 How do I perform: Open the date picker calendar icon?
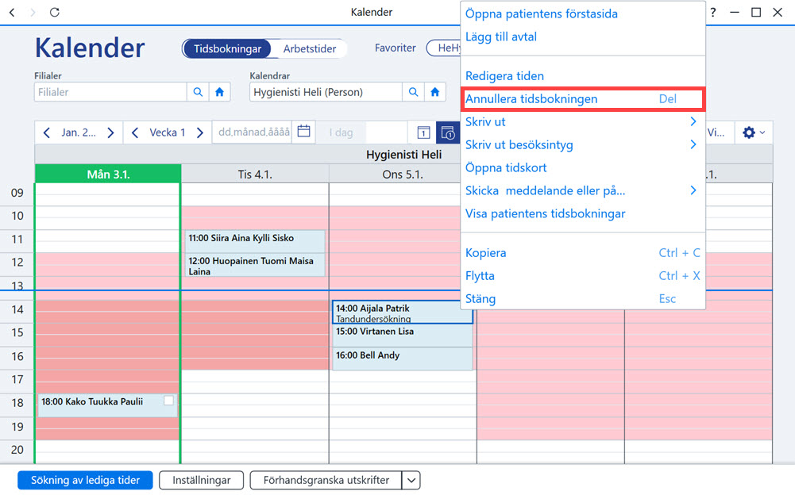click(x=303, y=132)
